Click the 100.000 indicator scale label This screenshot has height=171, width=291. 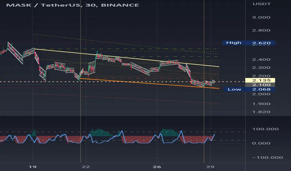click(265, 129)
